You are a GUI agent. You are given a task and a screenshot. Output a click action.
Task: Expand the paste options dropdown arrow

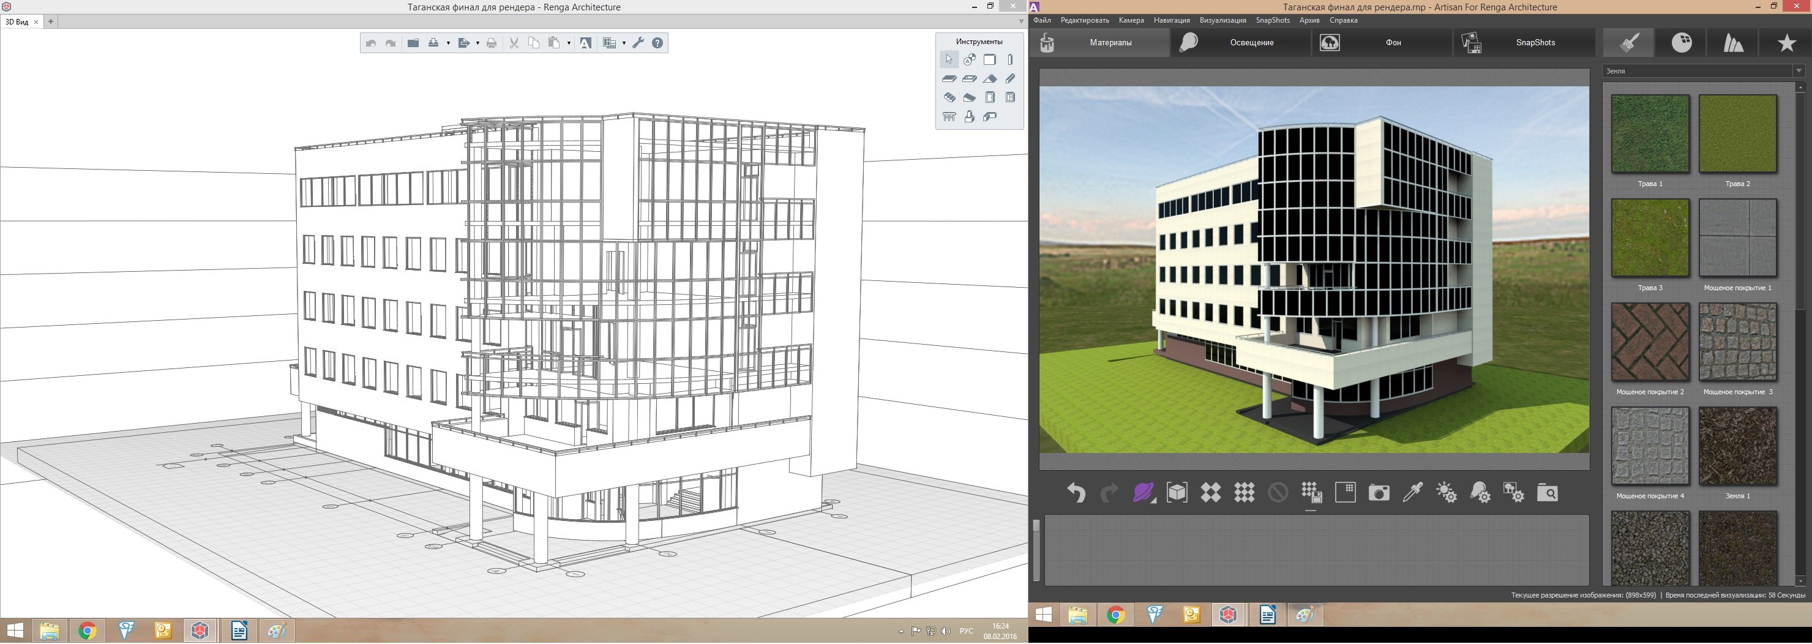tap(568, 43)
